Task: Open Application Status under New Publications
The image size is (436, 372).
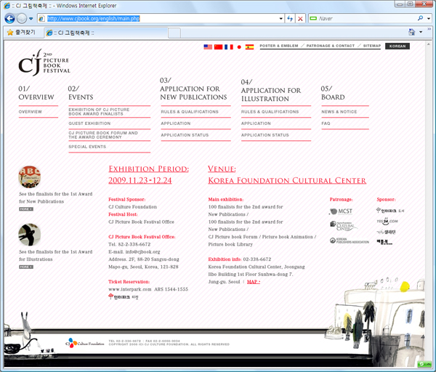Action: coord(185,135)
